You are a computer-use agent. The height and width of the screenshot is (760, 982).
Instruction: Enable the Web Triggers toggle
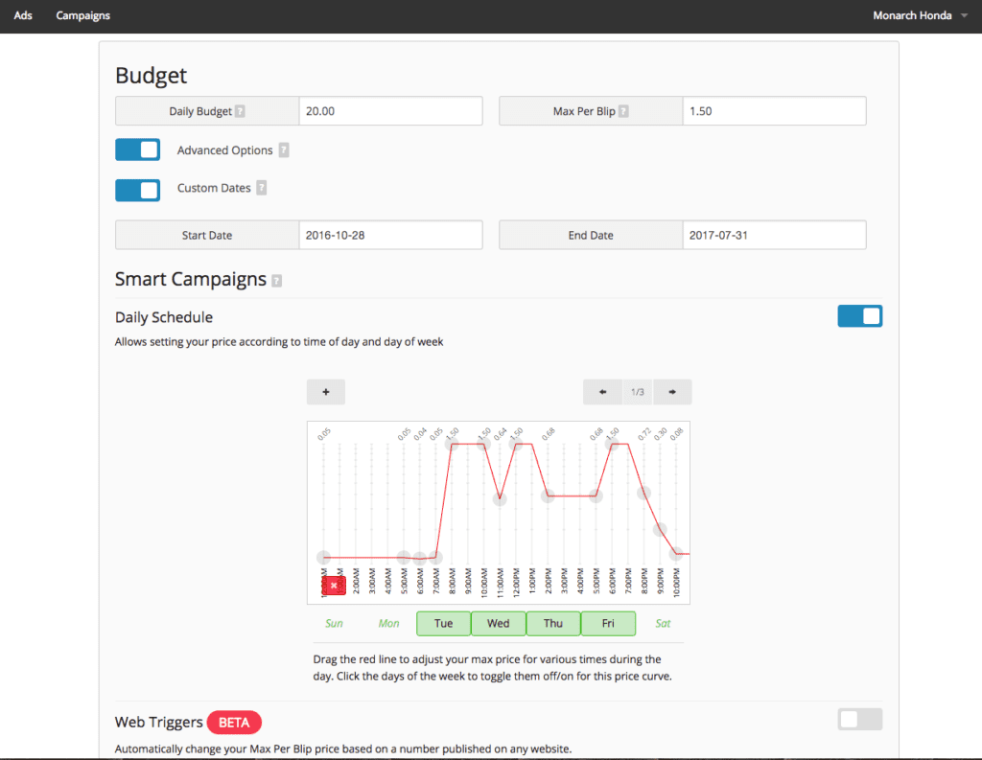click(x=859, y=720)
